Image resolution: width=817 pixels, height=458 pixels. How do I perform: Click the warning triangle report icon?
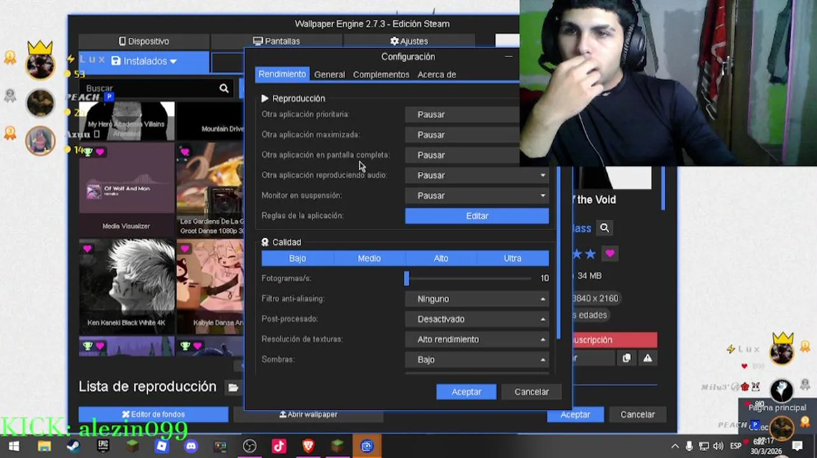point(647,358)
